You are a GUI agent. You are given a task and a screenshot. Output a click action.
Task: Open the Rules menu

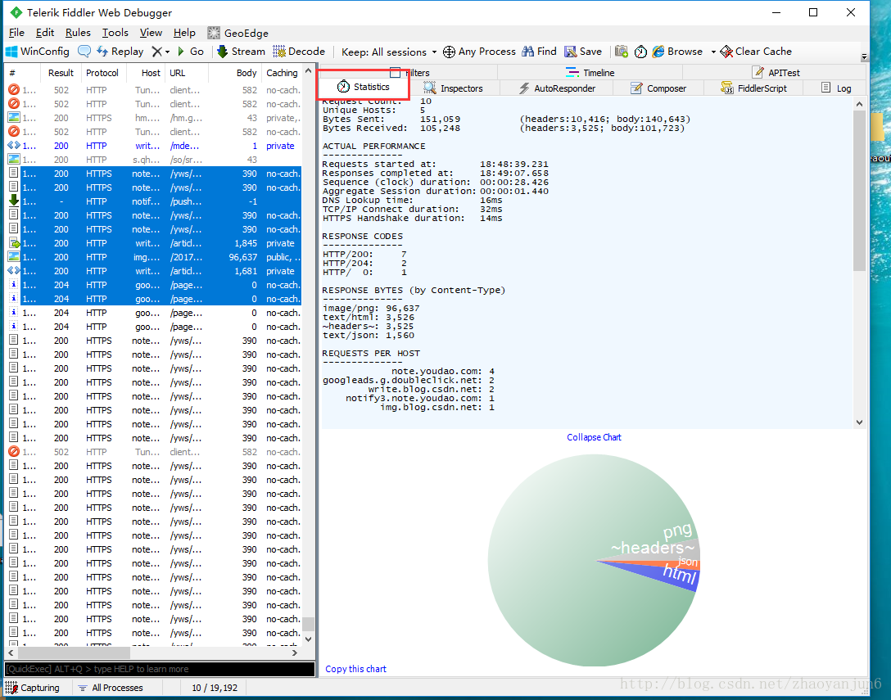(78, 33)
